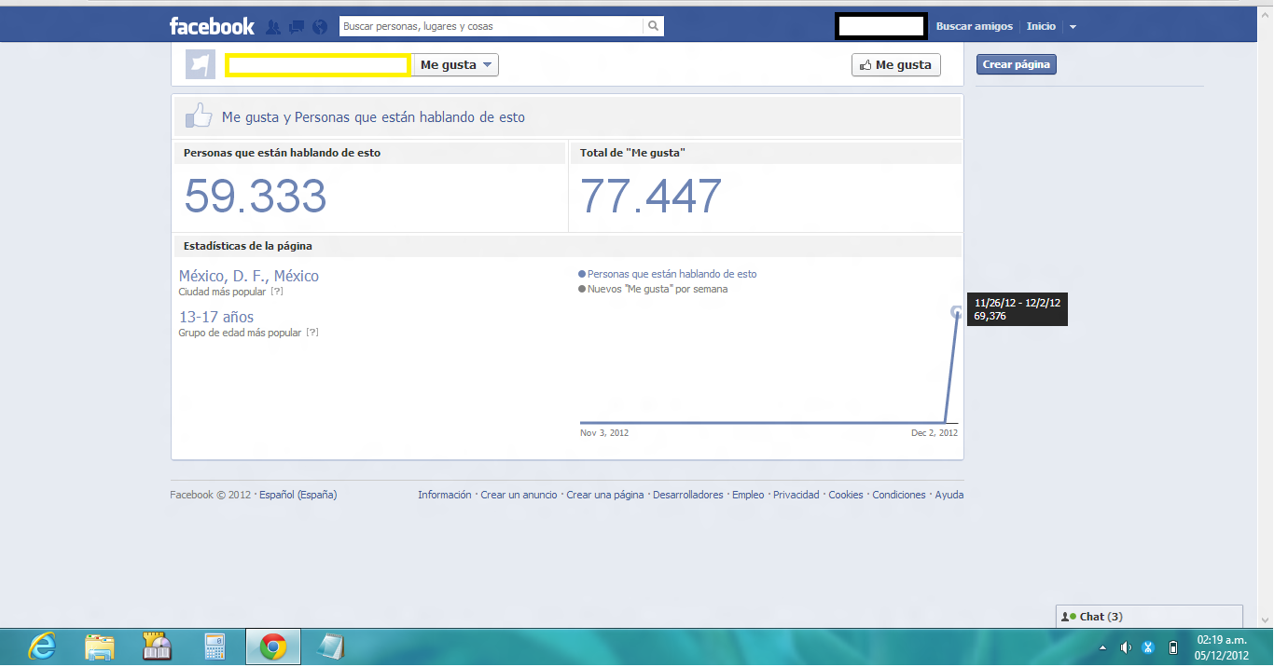Go to Inicio
Image resolution: width=1274 pixels, height=667 pixels.
click(x=1041, y=26)
